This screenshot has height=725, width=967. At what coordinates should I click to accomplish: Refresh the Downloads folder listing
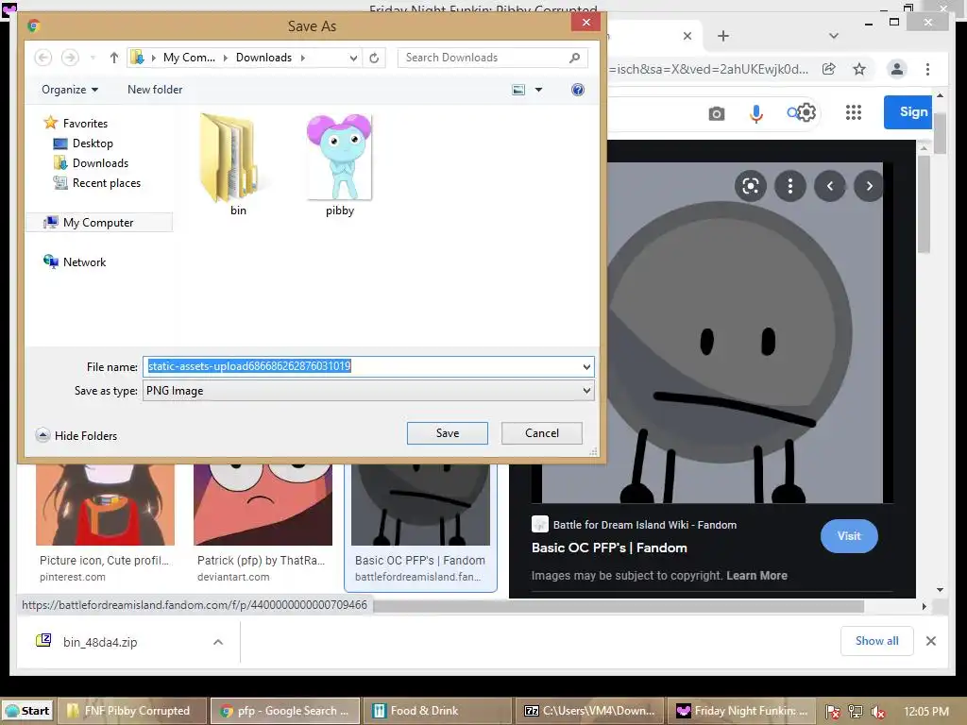click(374, 58)
